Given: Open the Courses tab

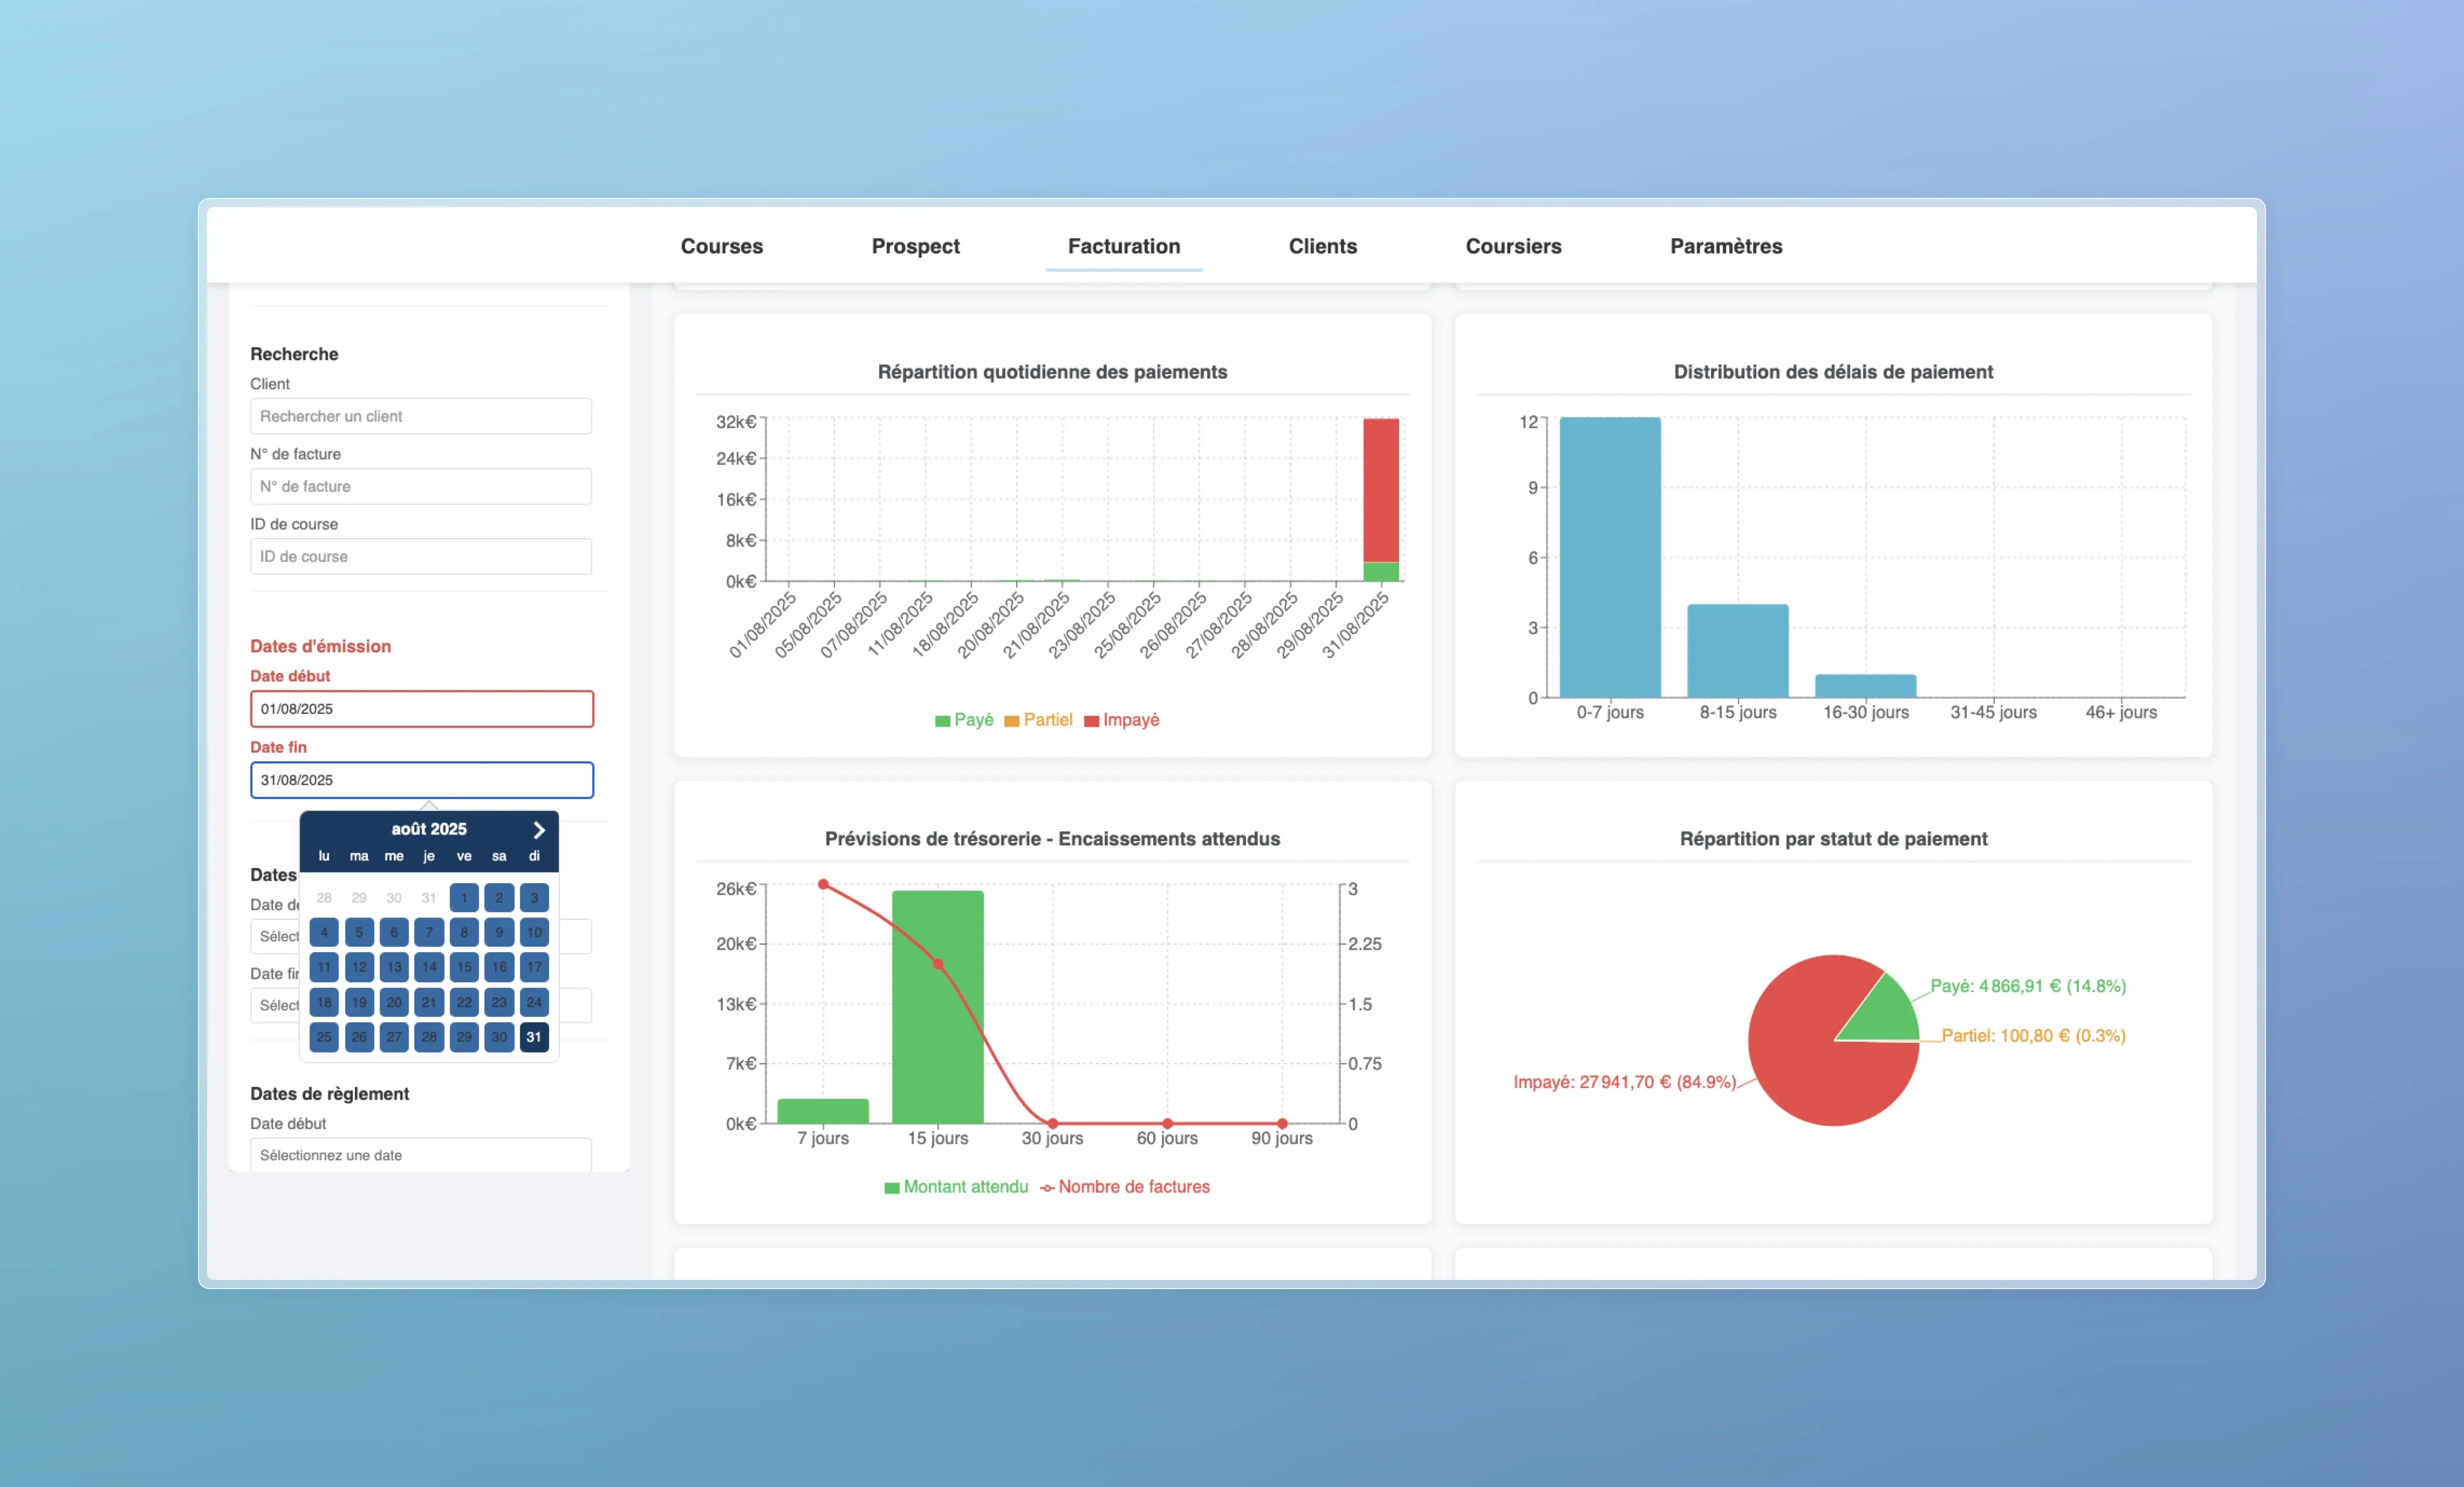Looking at the screenshot, I should click(x=721, y=246).
